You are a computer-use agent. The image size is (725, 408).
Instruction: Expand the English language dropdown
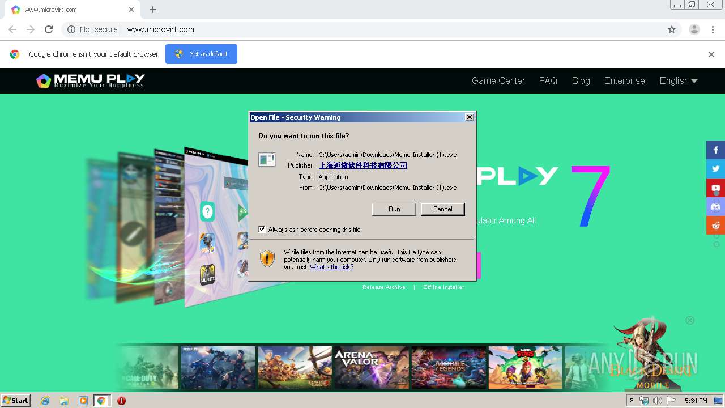point(678,81)
